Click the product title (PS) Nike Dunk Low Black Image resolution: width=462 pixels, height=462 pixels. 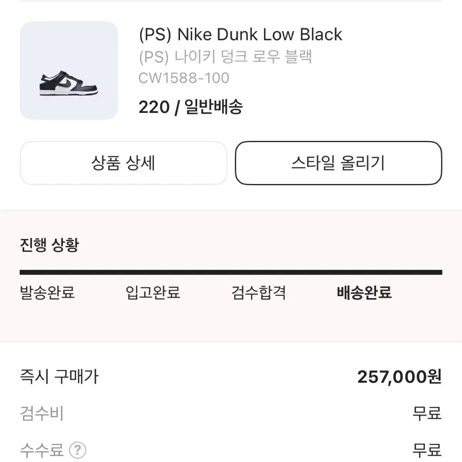coord(240,34)
